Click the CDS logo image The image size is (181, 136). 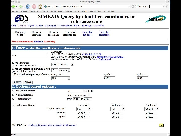[x=21, y=19]
